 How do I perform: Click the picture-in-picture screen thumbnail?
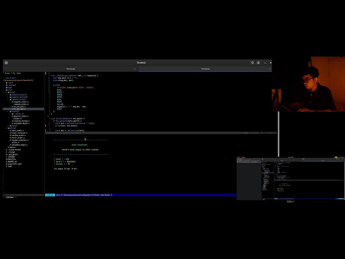291,179
